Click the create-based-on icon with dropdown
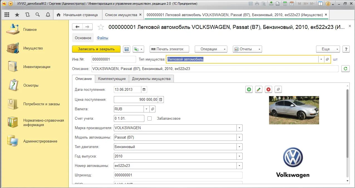The width and height of the screenshot is (355, 188). [138, 49]
